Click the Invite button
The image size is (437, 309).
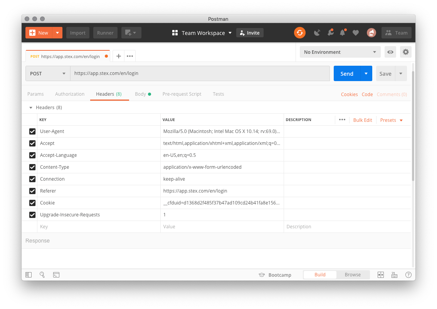pos(250,33)
